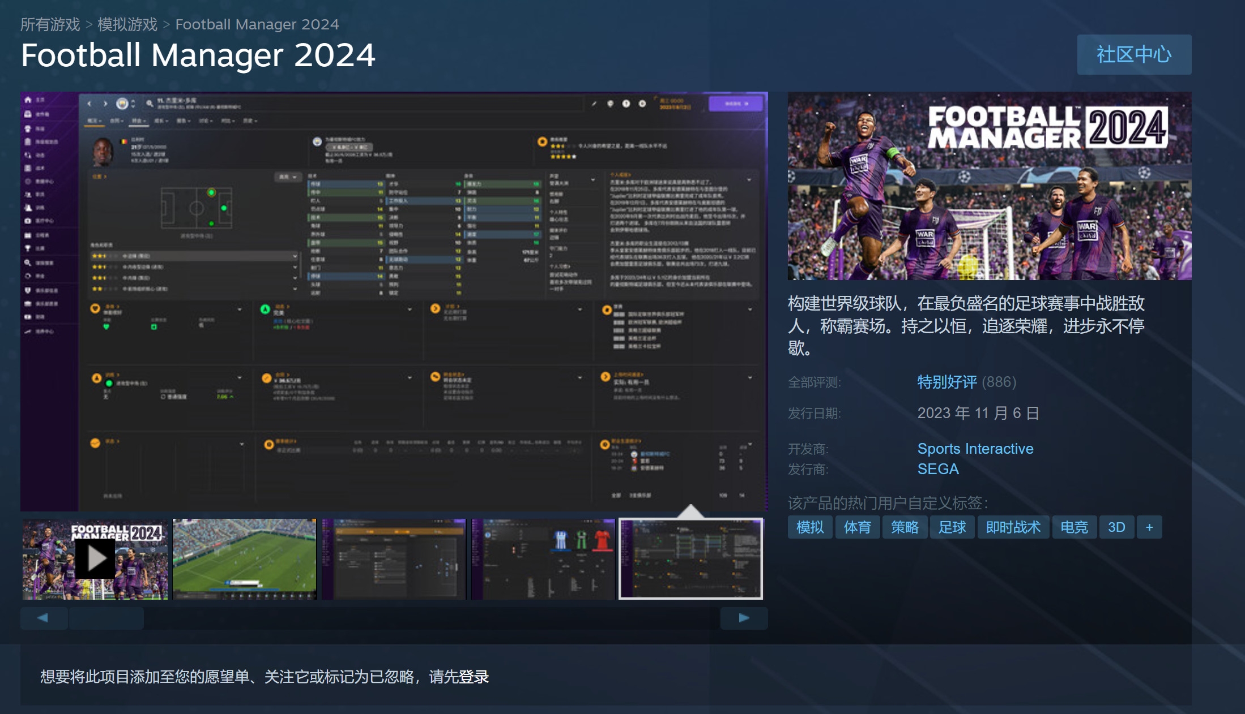Go to the 所有游戏 breadcrumb
Image resolution: width=1245 pixels, height=714 pixels.
pos(49,24)
